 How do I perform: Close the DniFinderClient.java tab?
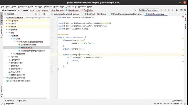click(108, 14)
